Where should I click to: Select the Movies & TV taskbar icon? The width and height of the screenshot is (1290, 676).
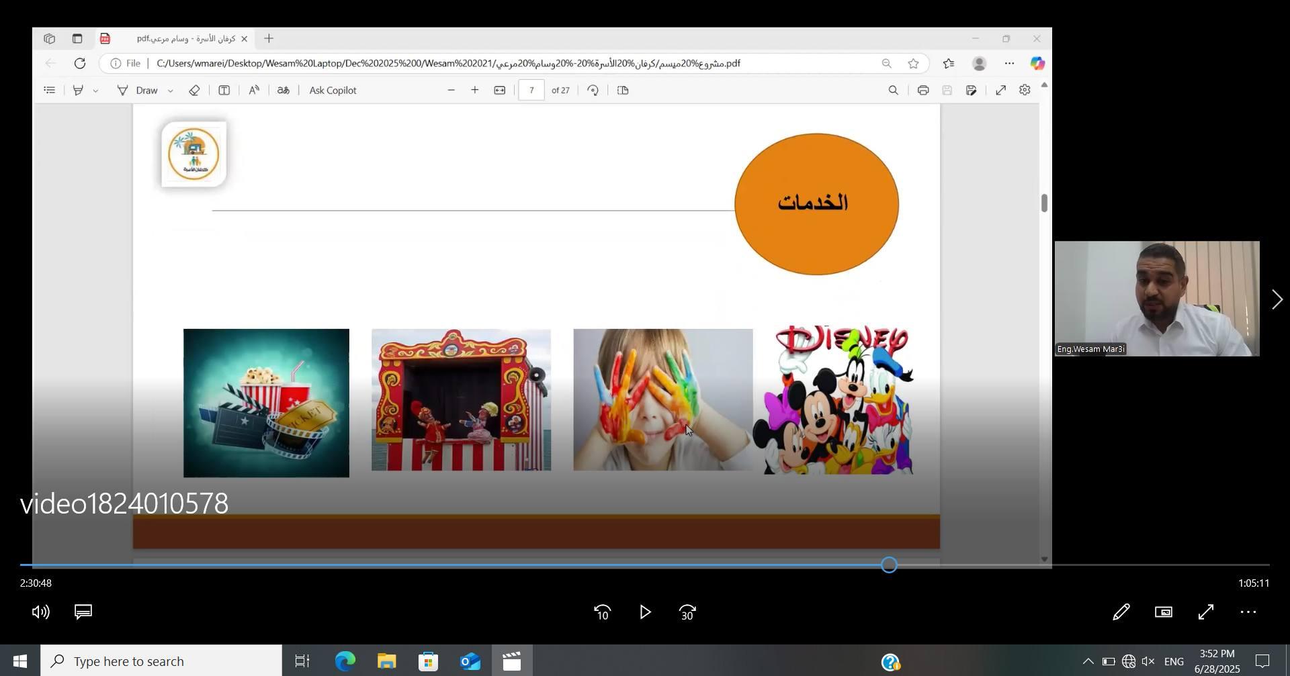pos(512,661)
